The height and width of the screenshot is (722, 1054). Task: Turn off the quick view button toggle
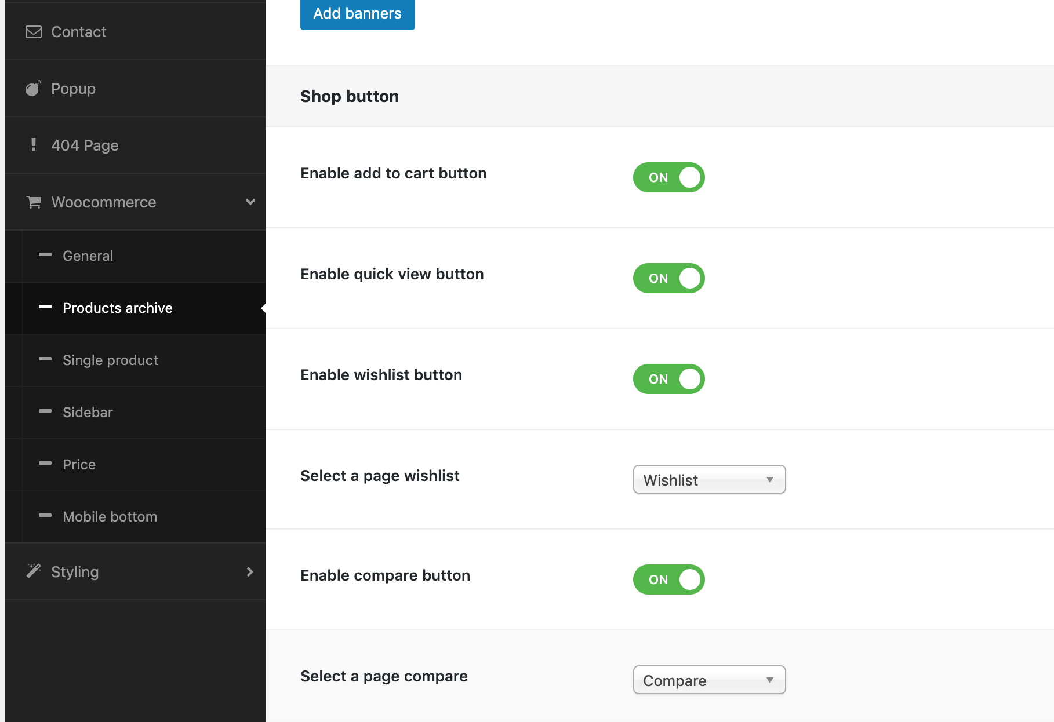(x=668, y=278)
